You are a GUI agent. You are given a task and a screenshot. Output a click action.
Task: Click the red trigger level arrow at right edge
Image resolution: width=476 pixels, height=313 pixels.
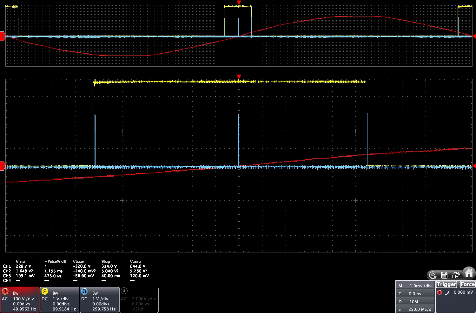coord(474,166)
